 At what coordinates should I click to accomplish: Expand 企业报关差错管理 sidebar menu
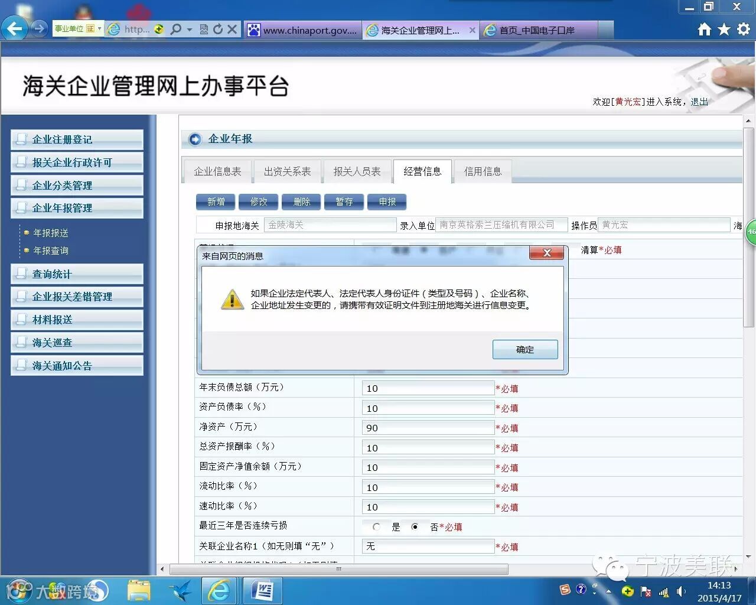77,297
